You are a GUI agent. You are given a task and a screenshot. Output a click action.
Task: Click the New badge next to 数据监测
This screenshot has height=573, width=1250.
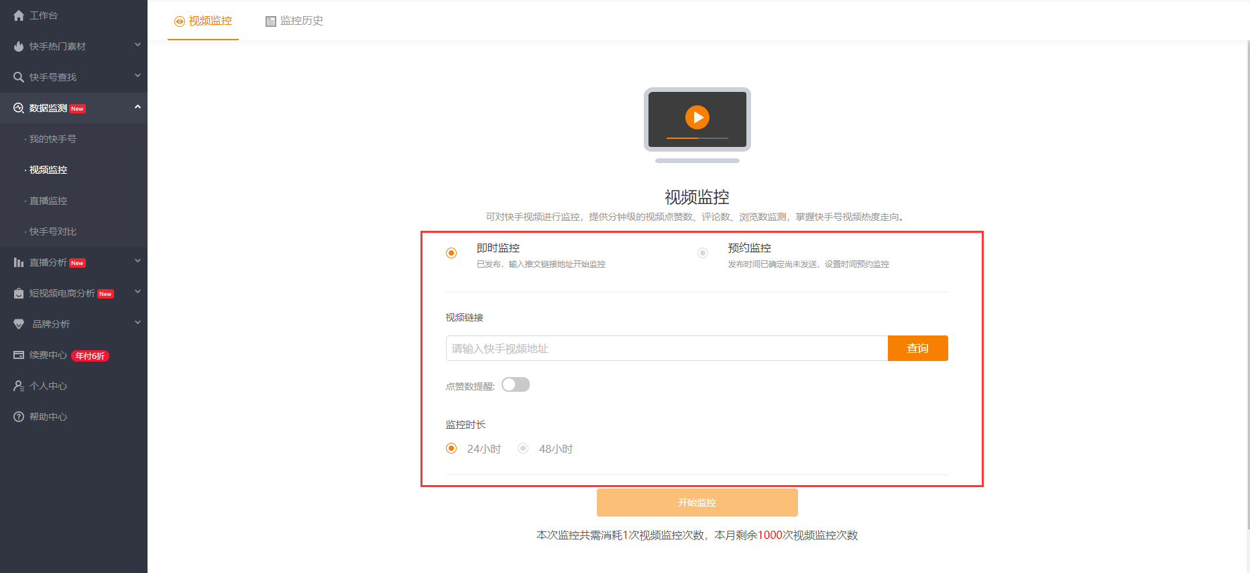tap(78, 109)
